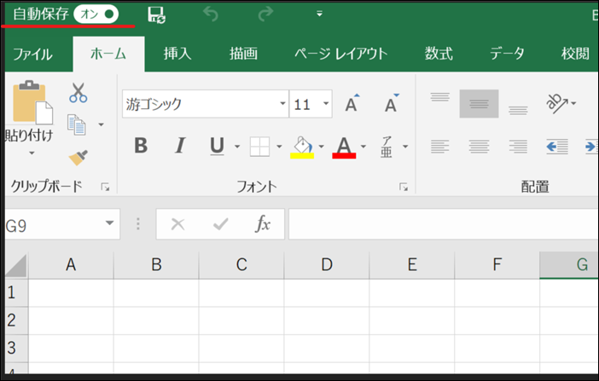Click the select all corner triangle

tap(16, 265)
